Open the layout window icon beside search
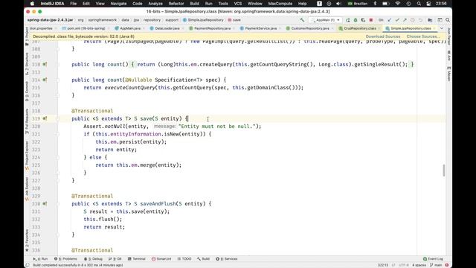The height and width of the screenshot is (268, 476). 440,20
